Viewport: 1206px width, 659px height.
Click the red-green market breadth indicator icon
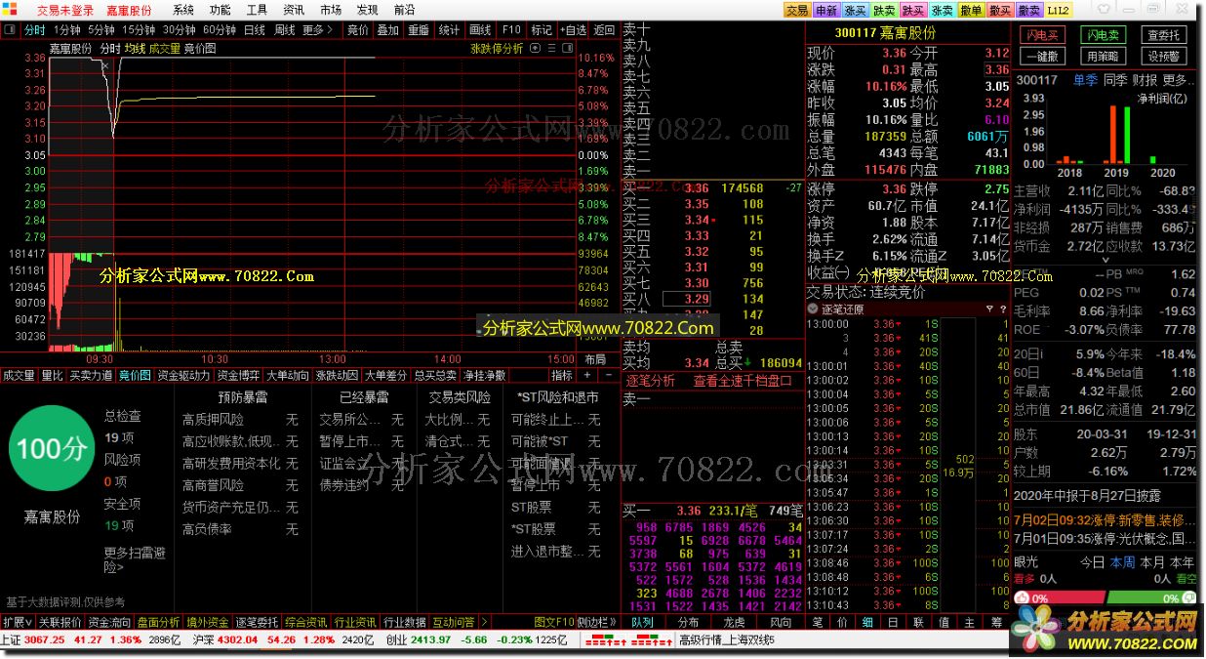pos(631,640)
